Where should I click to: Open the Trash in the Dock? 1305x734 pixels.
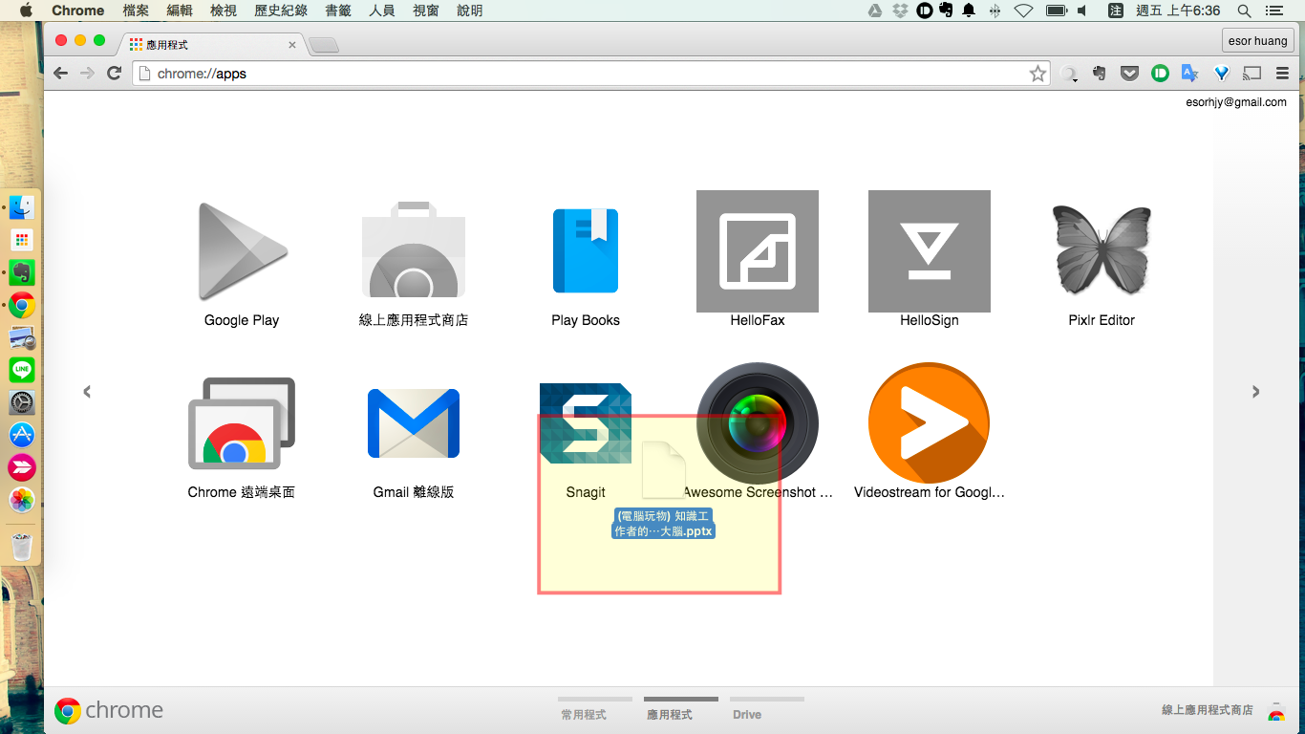click(22, 547)
